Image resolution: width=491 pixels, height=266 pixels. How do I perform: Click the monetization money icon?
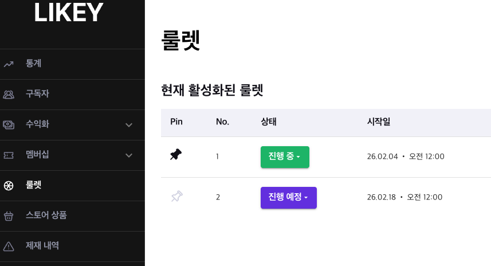pyautogui.click(x=9, y=125)
